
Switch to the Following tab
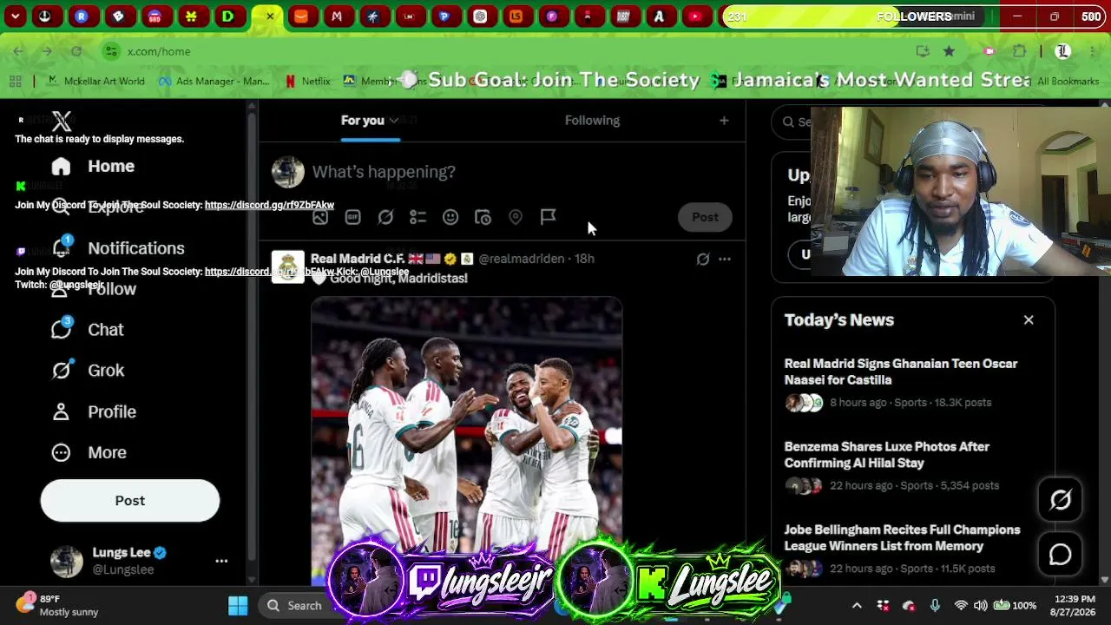[592, 121]
